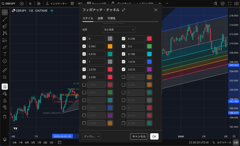Lock all drawing tools

click(x=5, y=101)
